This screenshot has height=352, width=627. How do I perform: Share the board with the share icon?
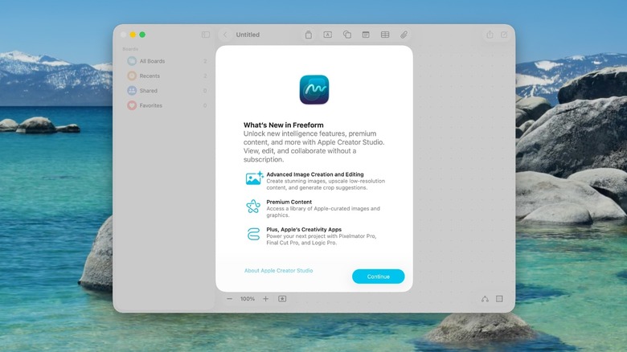click(x=490, y=35)
